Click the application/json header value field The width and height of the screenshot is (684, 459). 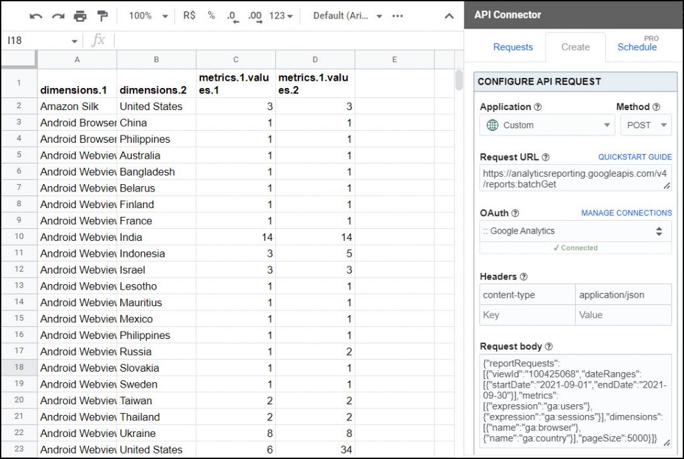[x=624, y=295]
